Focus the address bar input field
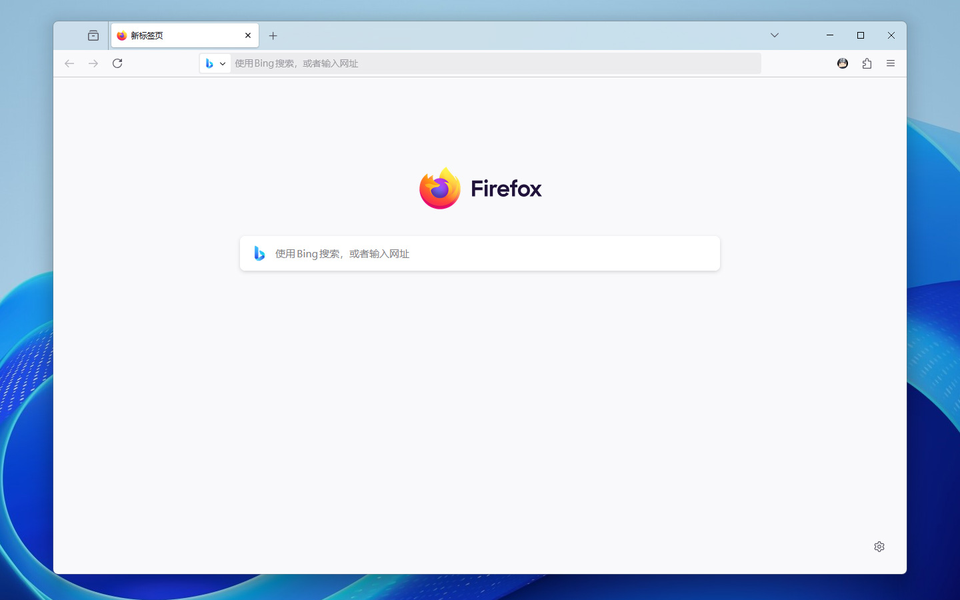Screen dimensions: 960x600 495,63
